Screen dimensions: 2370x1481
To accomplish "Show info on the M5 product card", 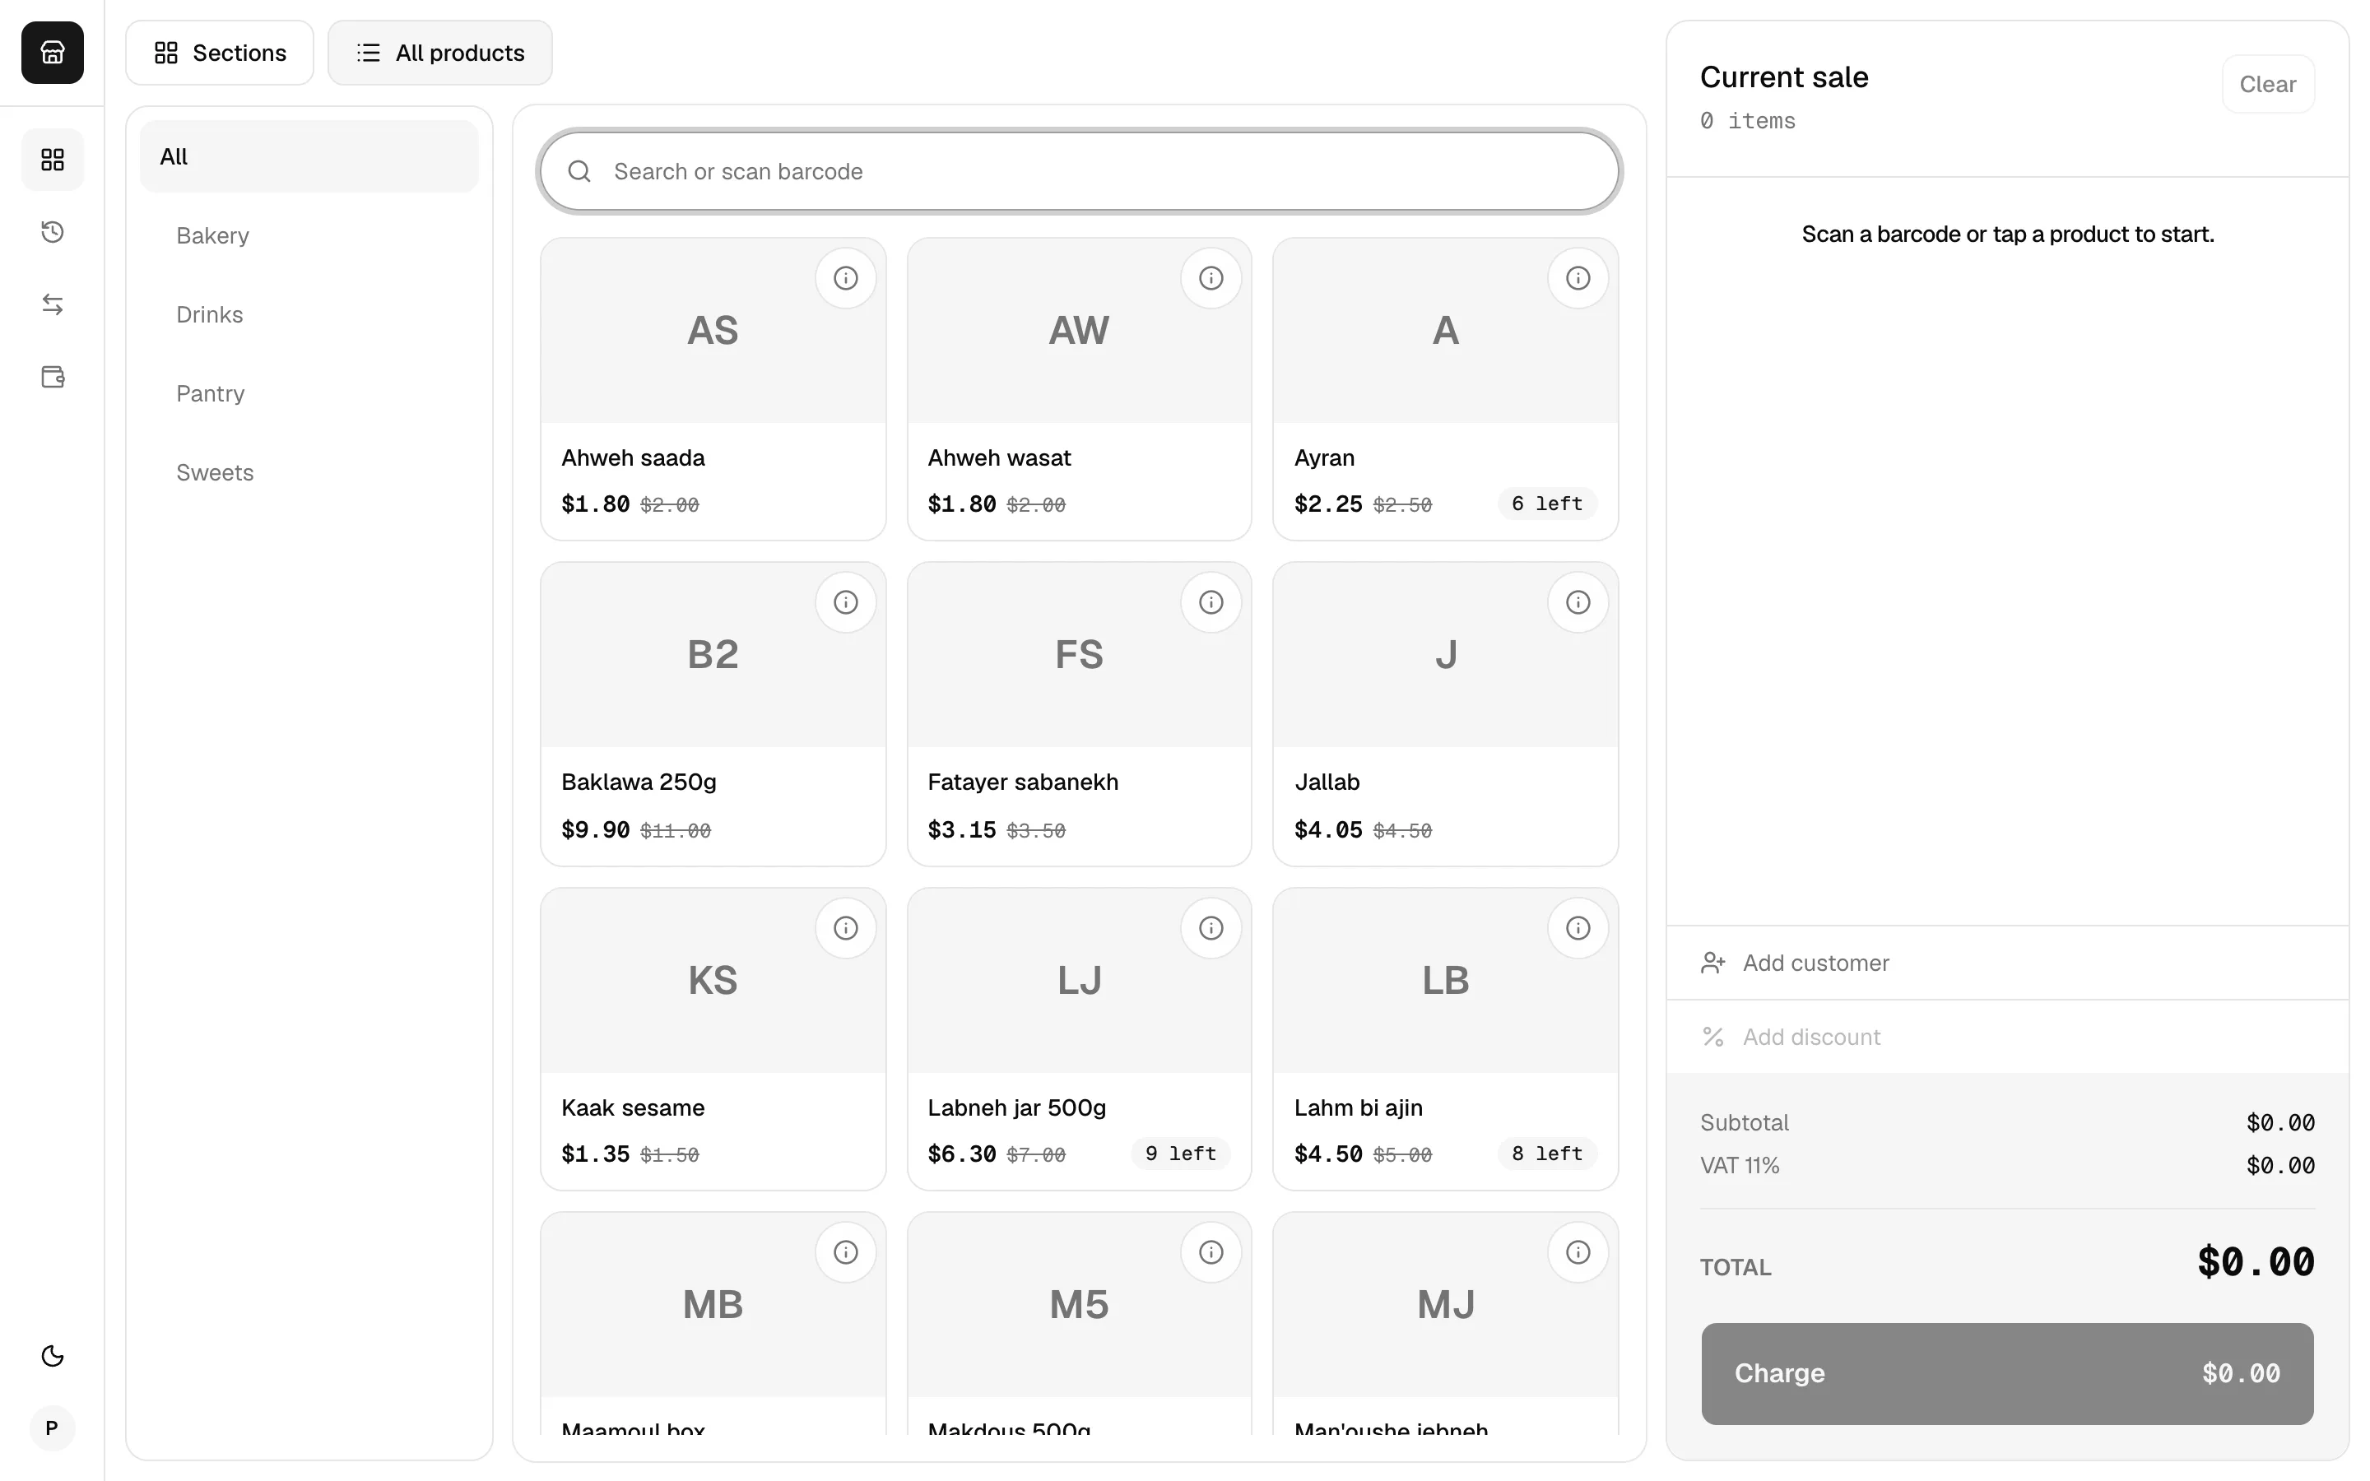I will click(1211, 1253).
